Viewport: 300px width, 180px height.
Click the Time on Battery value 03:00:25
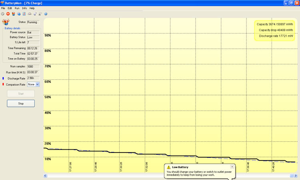33,59
